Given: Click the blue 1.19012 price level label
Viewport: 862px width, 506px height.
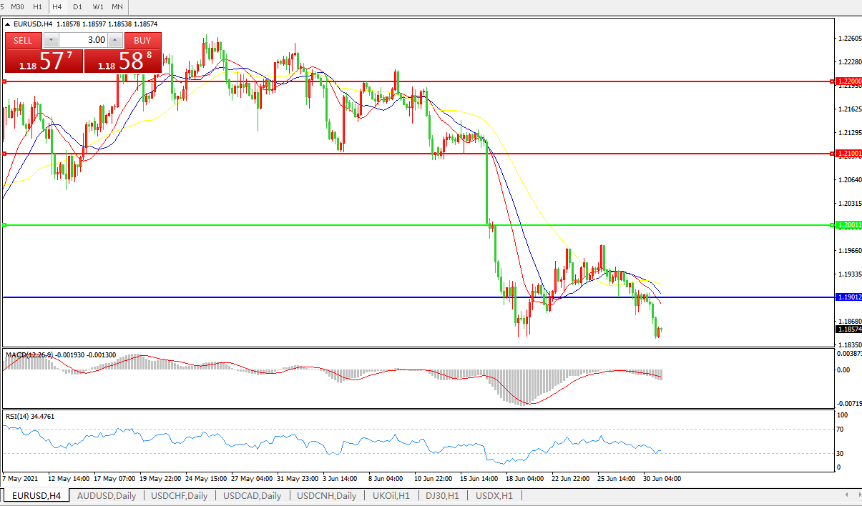Looking at the screenshot, I should click(848, 297).
